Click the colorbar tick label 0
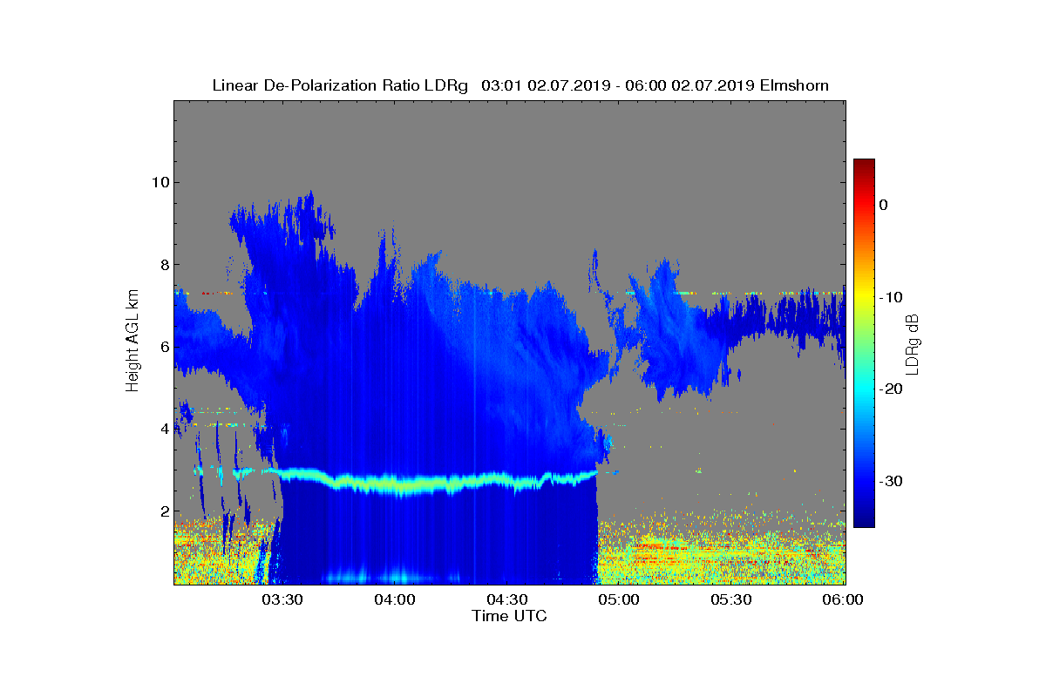This screenshot has width=1046, height=697. coord(883,205)
